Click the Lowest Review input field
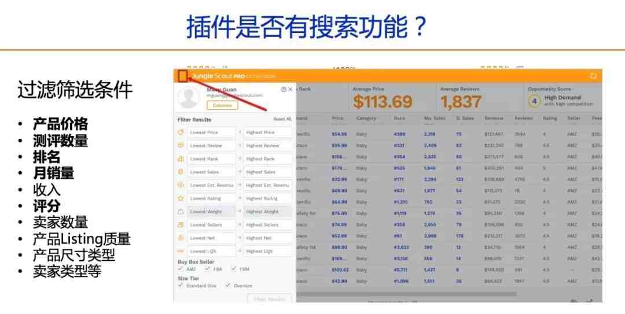625x314 pixels. [x=211, y=146]
